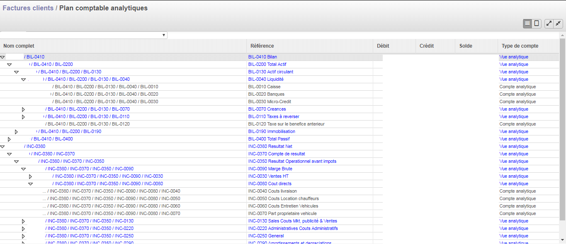Expand the INC-0030 Ventes HT row
The height and width of the screenshot is (244, 566).
click(30, 176)
